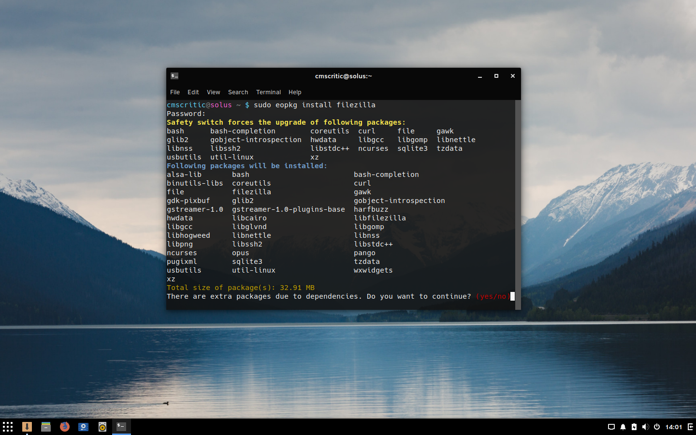Screen dimensions: 696x435
Task: Open the notifications bell icon
Action: click(623, 427)
